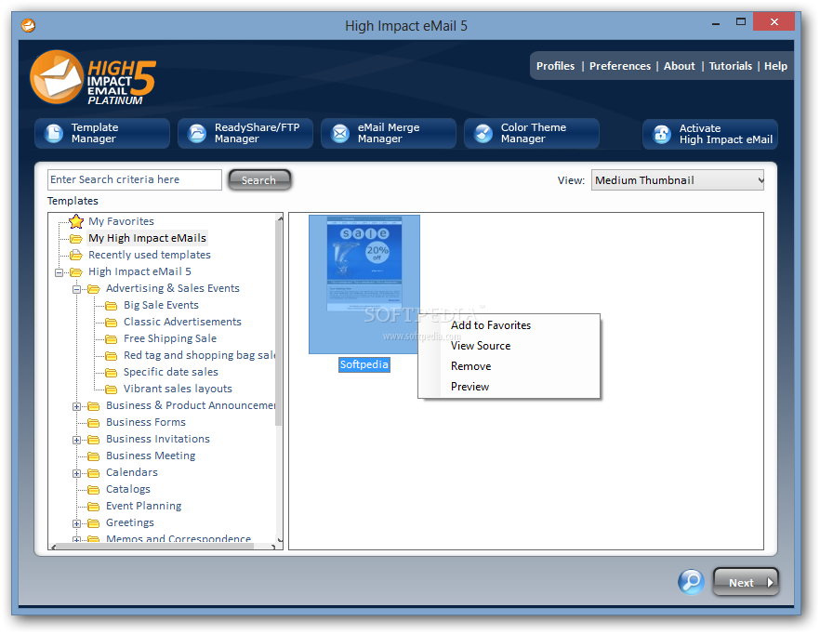Open the About link
This screenshot has width=820, height=634.
[680, 66]
